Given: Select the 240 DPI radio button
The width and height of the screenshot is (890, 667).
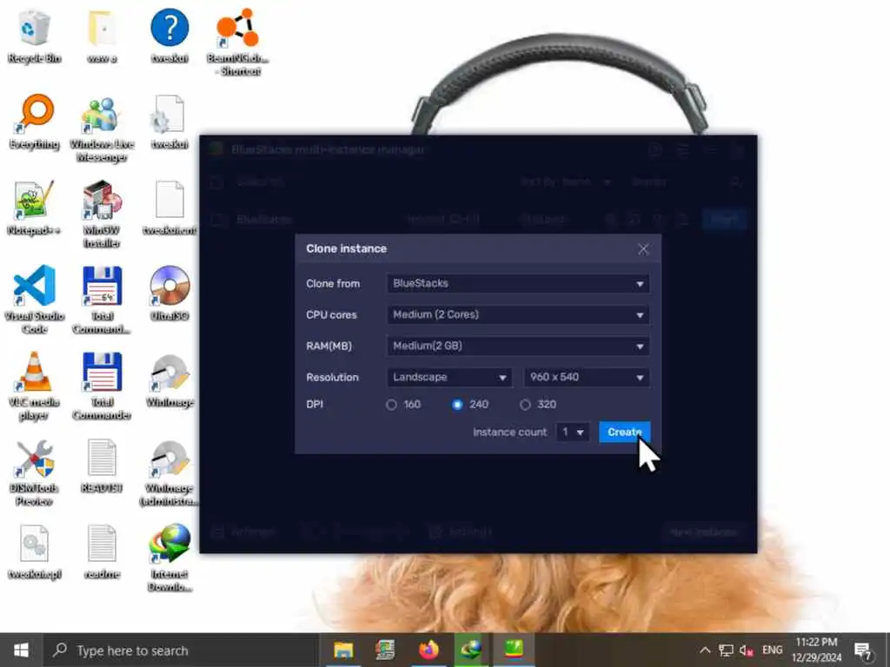Looking at the screenshot, I should [x=457, y=405].
